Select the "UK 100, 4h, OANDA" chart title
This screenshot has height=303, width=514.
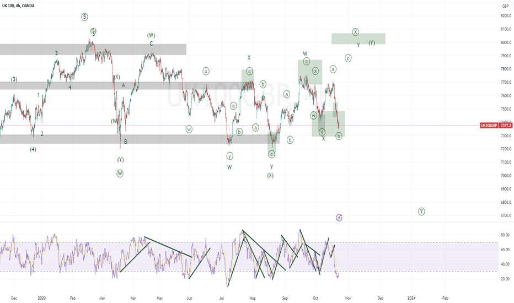[18, 6]
